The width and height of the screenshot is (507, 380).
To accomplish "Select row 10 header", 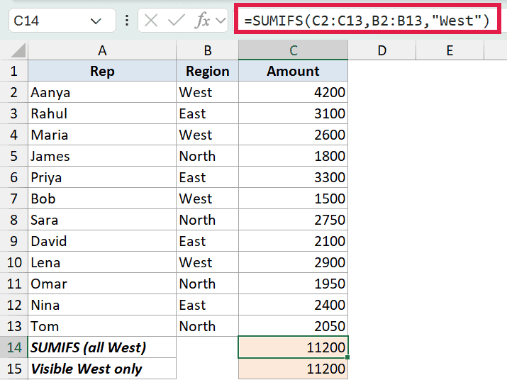I will tap(14, 262).
